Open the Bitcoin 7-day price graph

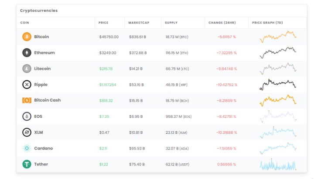[278, 36]
